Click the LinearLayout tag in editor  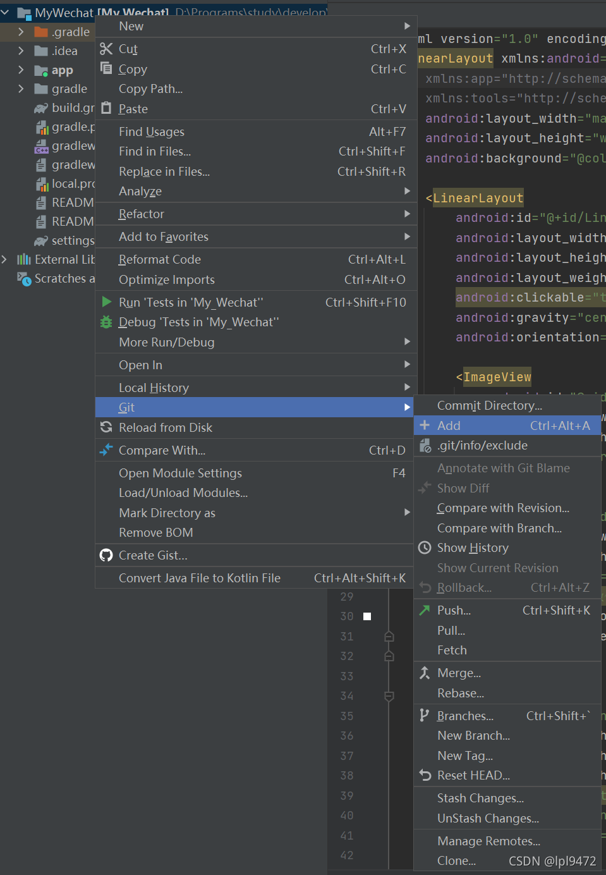pyautogui.click(x=478, y=198)
